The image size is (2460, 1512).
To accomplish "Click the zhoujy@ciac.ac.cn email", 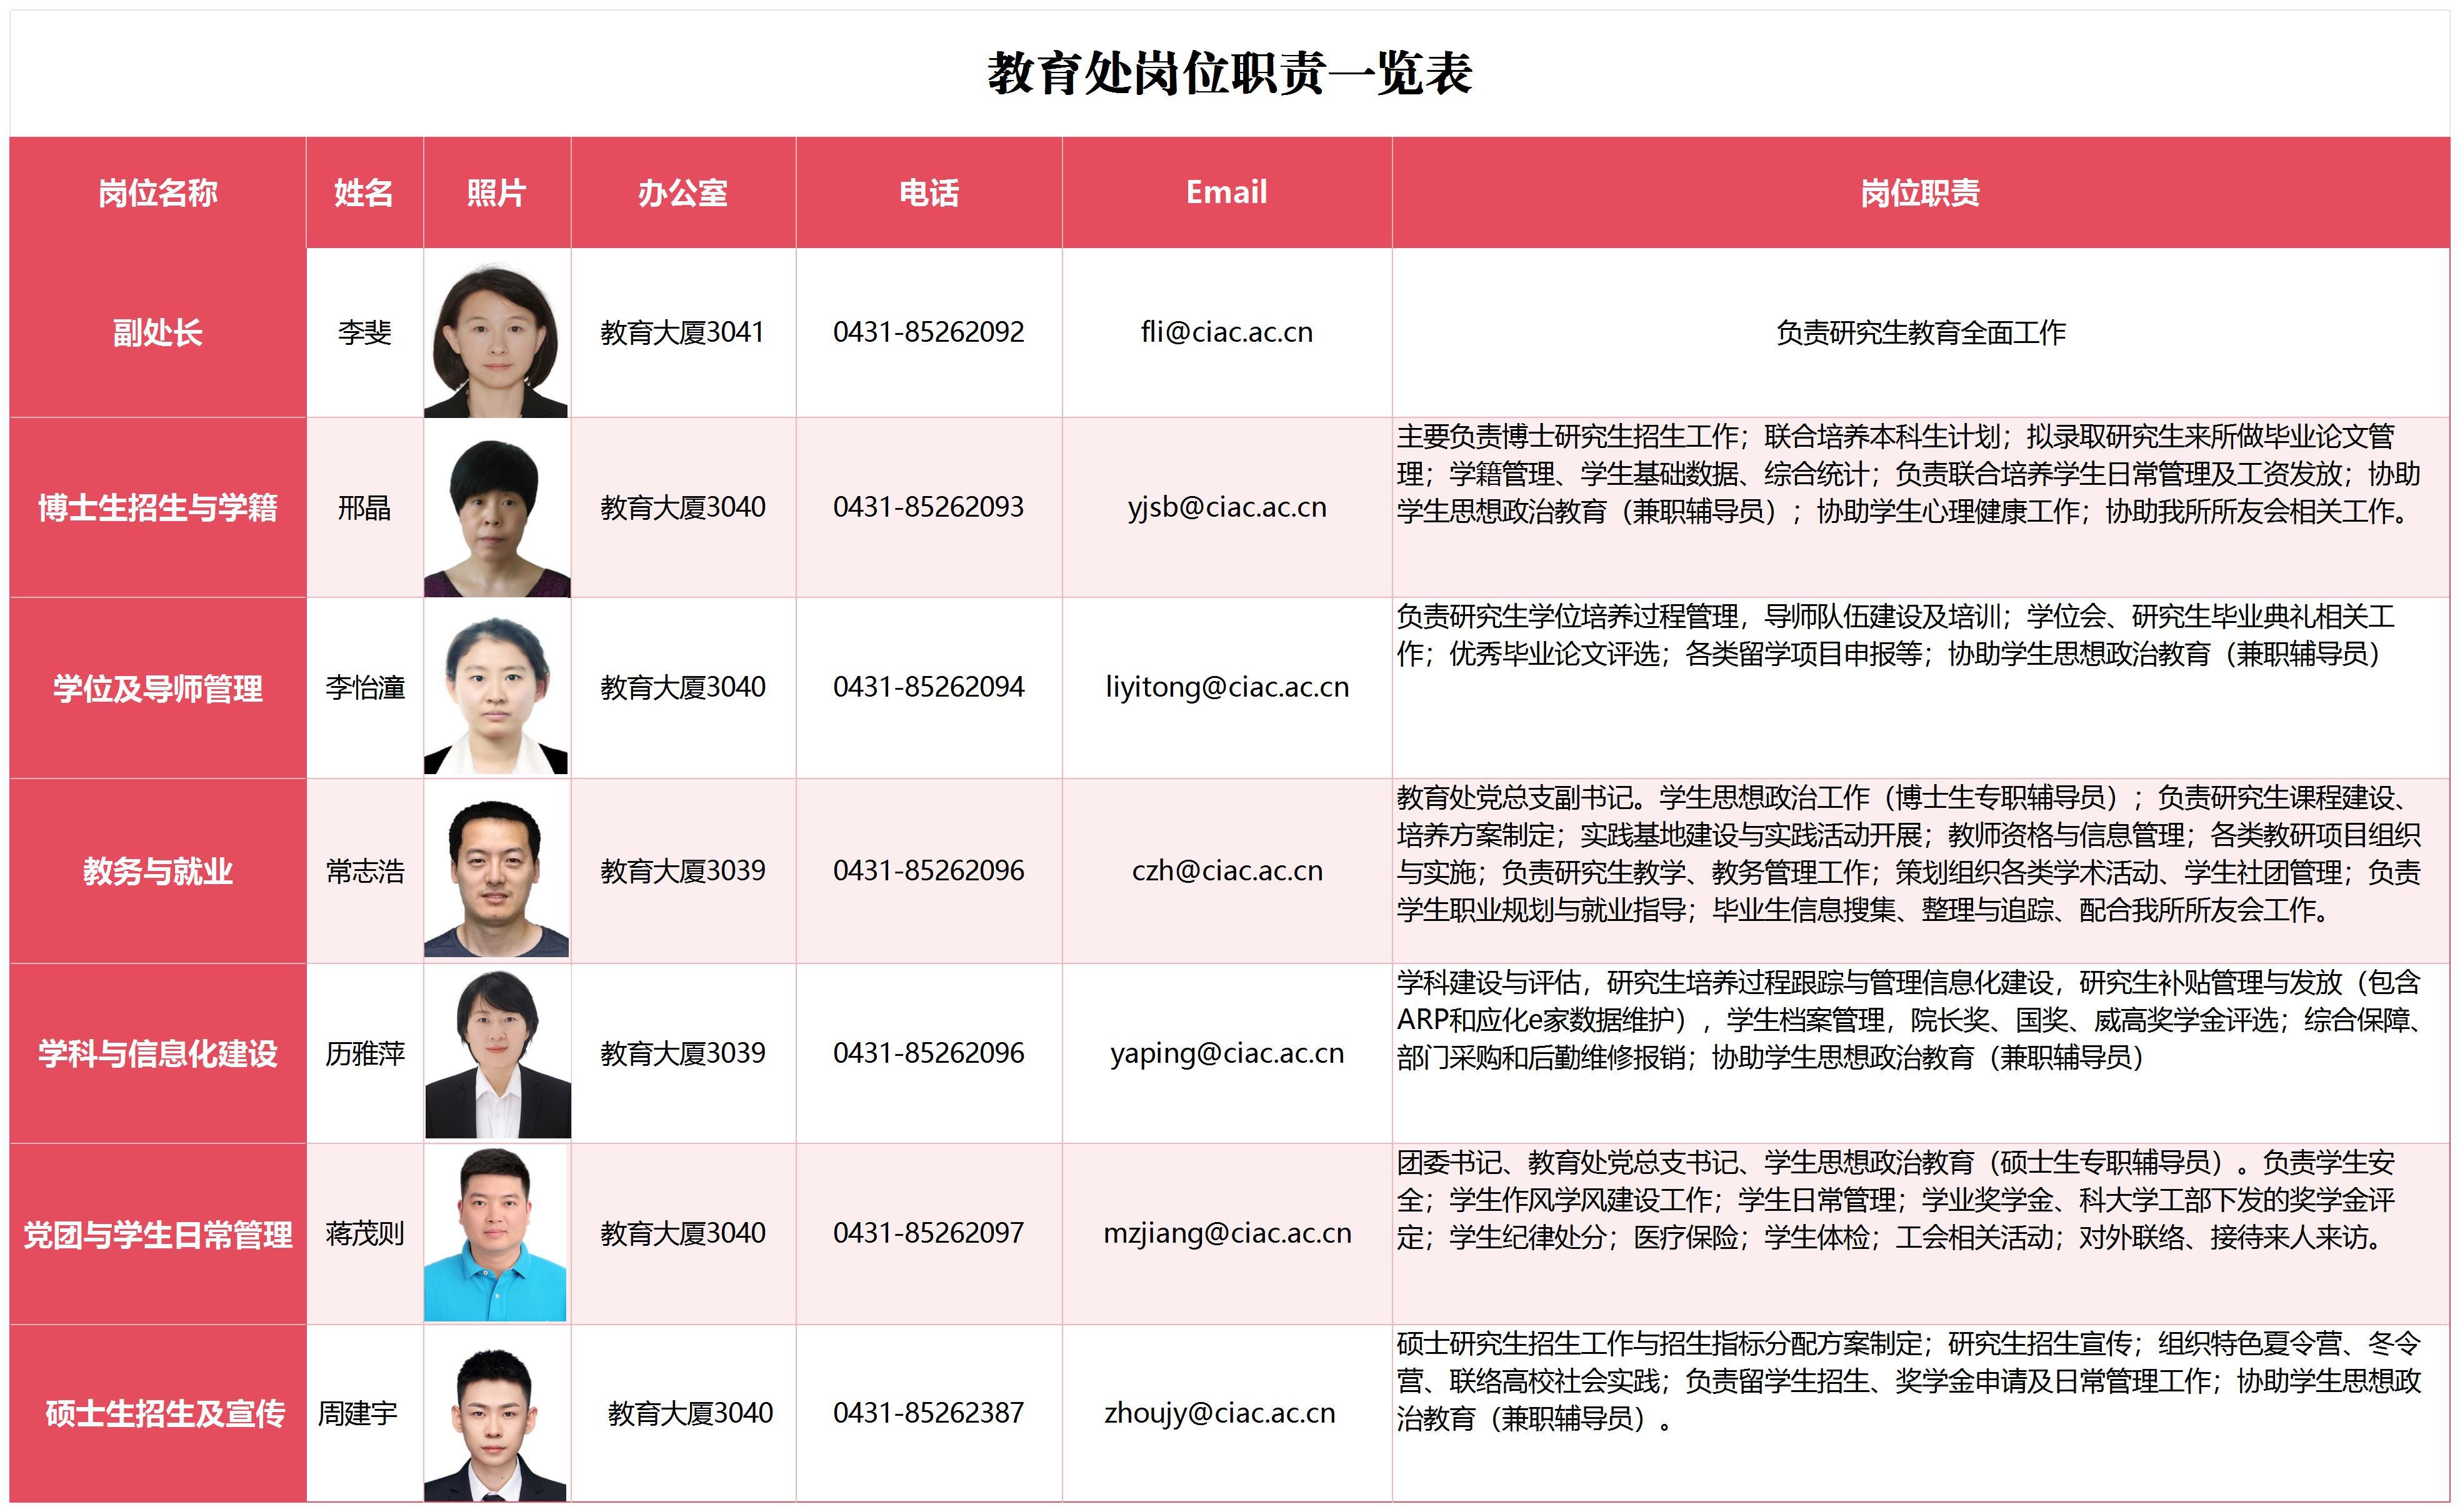I will (1219, 1413).
